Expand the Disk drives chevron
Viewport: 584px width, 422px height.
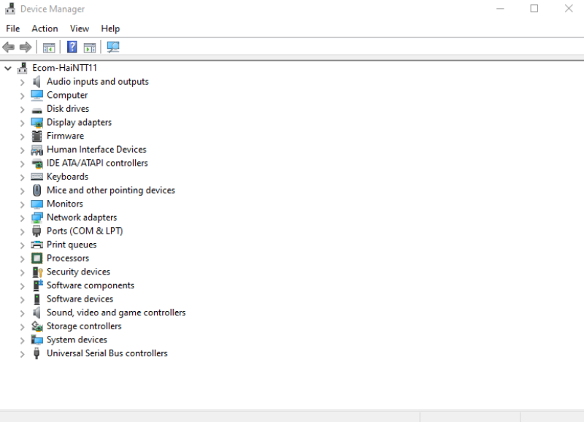(23, 110)
